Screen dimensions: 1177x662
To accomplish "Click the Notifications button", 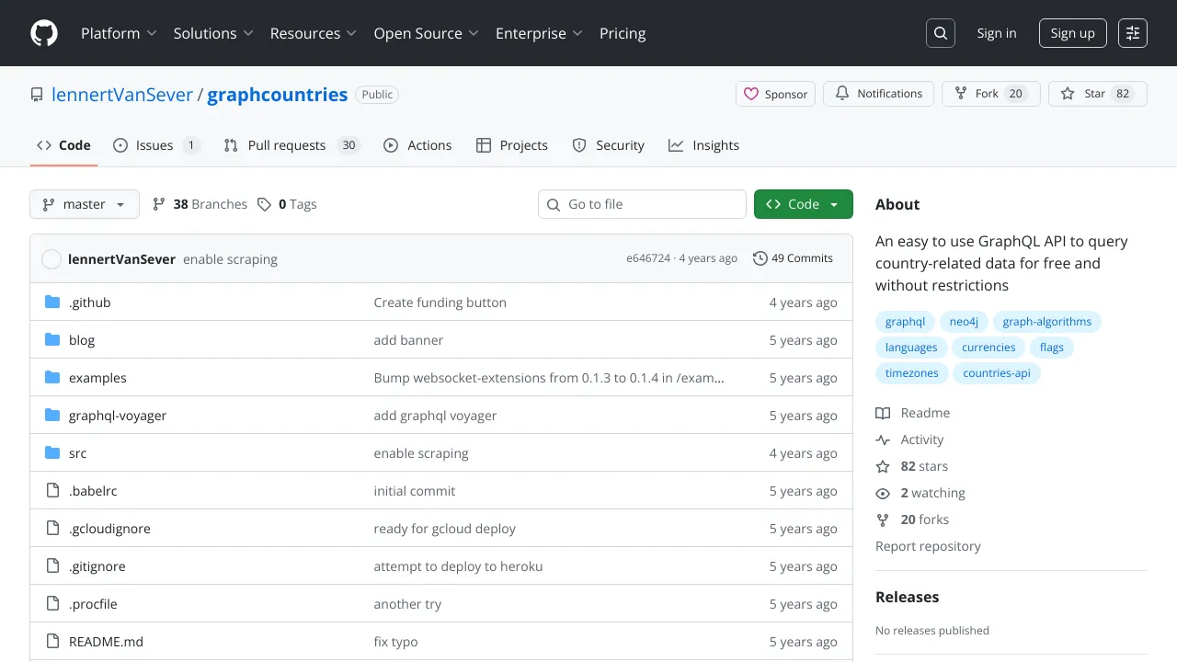I will coord(878,94).
